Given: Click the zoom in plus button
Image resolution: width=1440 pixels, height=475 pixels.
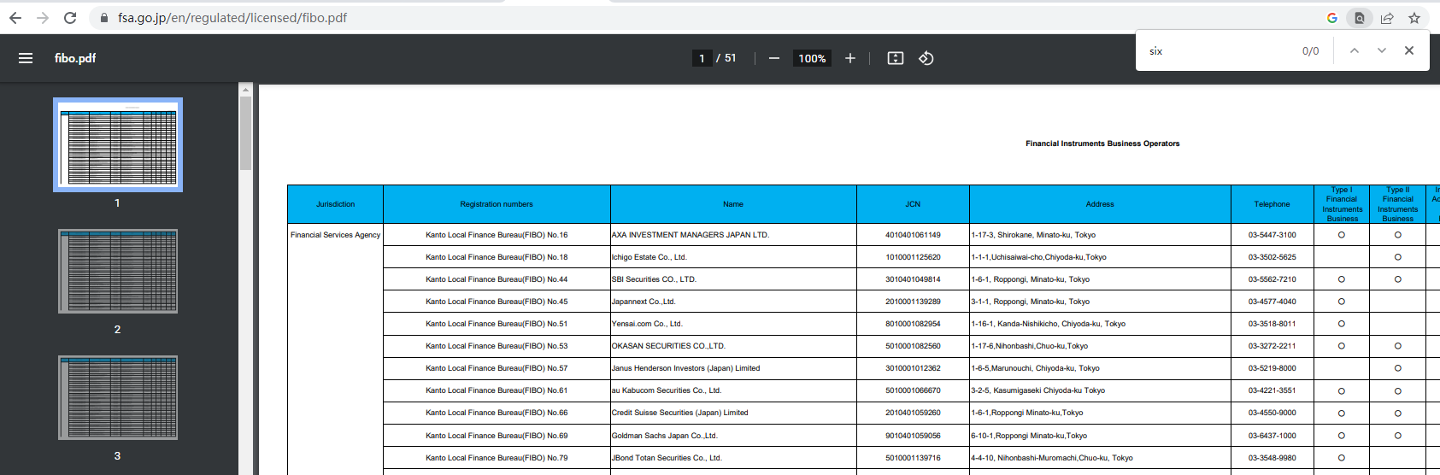Looking at the screenshot, I should [x=849, y=58].
